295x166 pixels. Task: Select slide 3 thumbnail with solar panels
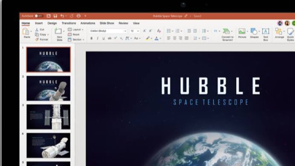[x=48, y=117]
